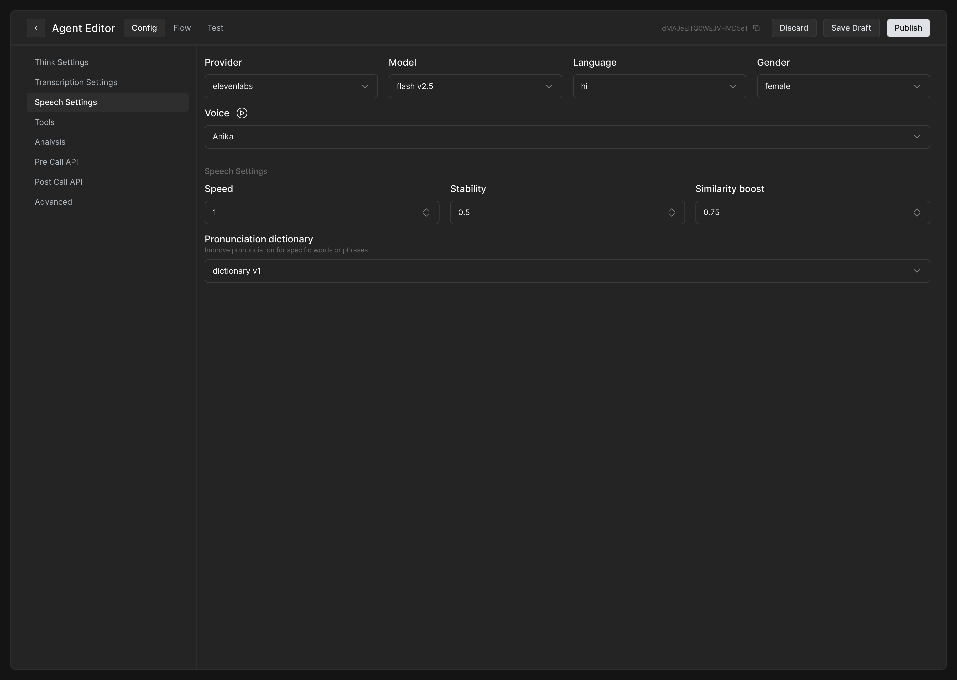Open the Model flash v2.5 dropdown

[475, 86]
